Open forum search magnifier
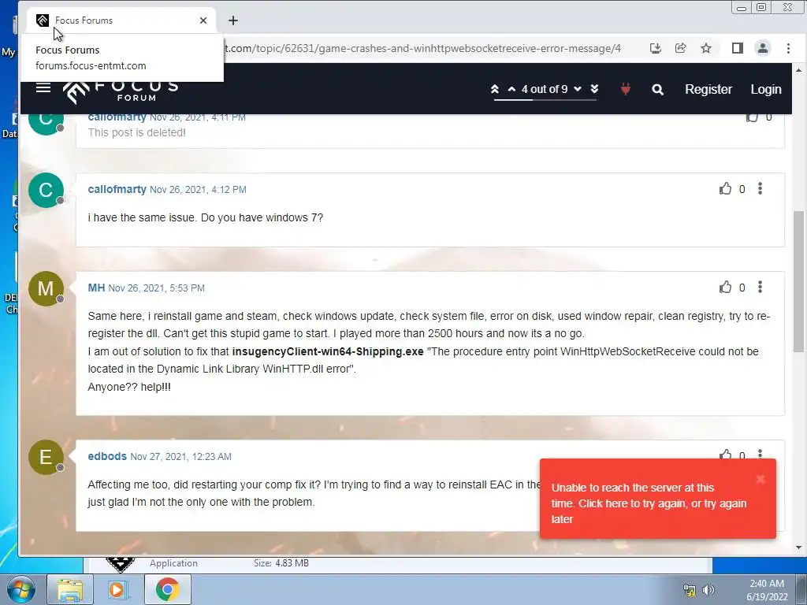This screenshot has height=605, width=807. (x=657, y=90)
